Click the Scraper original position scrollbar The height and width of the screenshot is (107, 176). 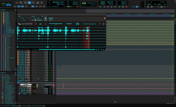click(x=67, y=50)
